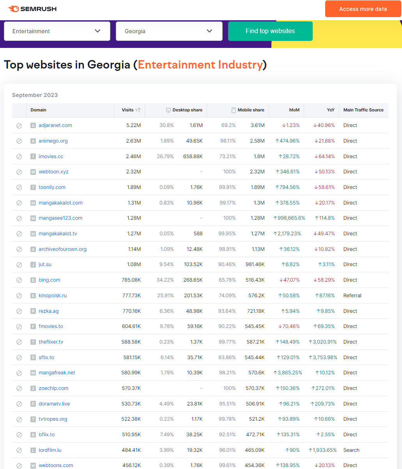Click the block icon for doramatv.live

point(19,404)
